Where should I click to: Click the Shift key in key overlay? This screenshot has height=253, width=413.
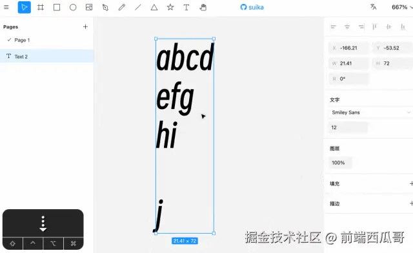click(x=13, y=243)
